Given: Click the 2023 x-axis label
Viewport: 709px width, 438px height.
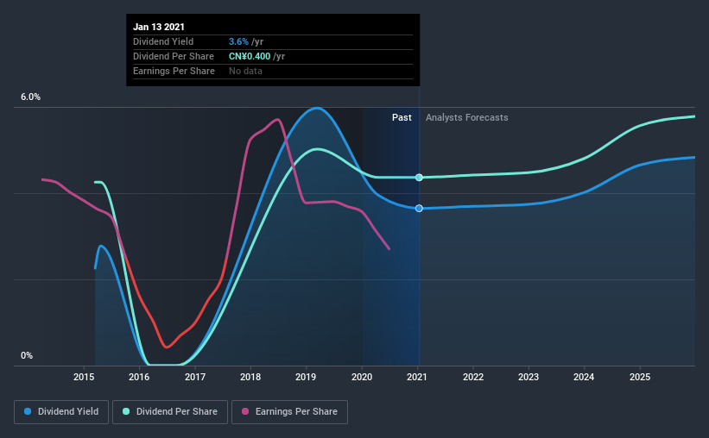Looking at the screenshot, I should [x=529, y=377].
